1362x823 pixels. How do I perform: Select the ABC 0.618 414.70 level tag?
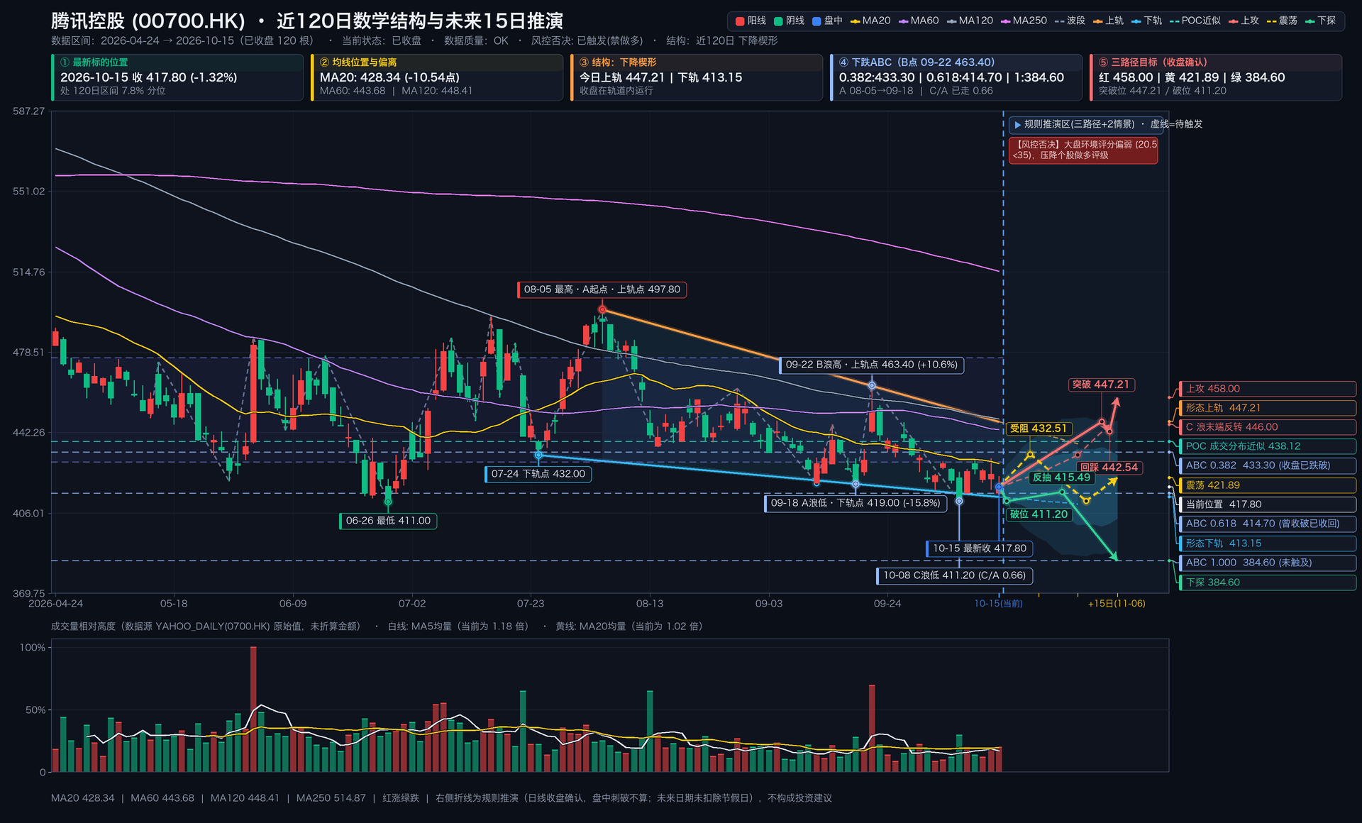click(1267, 524)
